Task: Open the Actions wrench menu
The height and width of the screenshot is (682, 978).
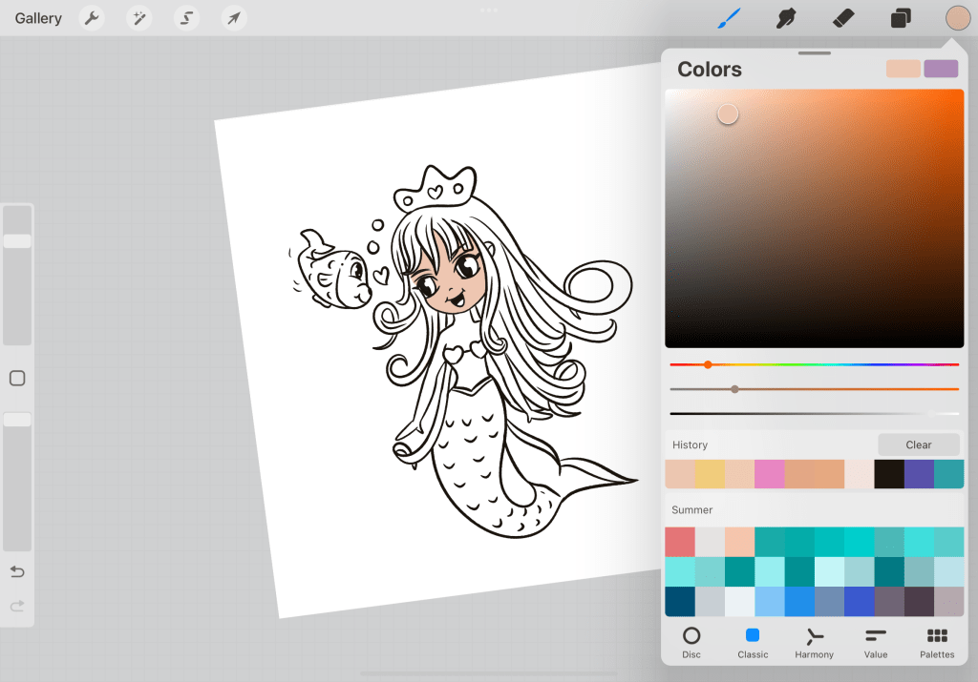Action: click(x=92, y=18)
